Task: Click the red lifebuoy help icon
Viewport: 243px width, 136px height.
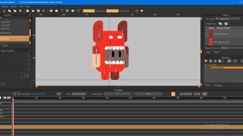Action: 136,11
